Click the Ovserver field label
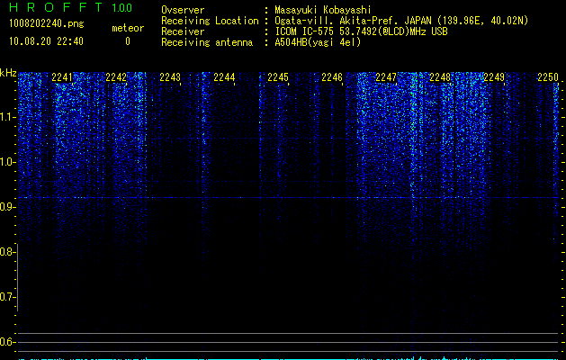This screenshot has width=566, height=360. pos(183,10)
